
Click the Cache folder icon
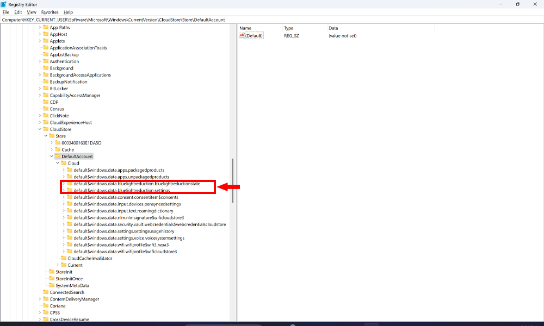(57, 150)
